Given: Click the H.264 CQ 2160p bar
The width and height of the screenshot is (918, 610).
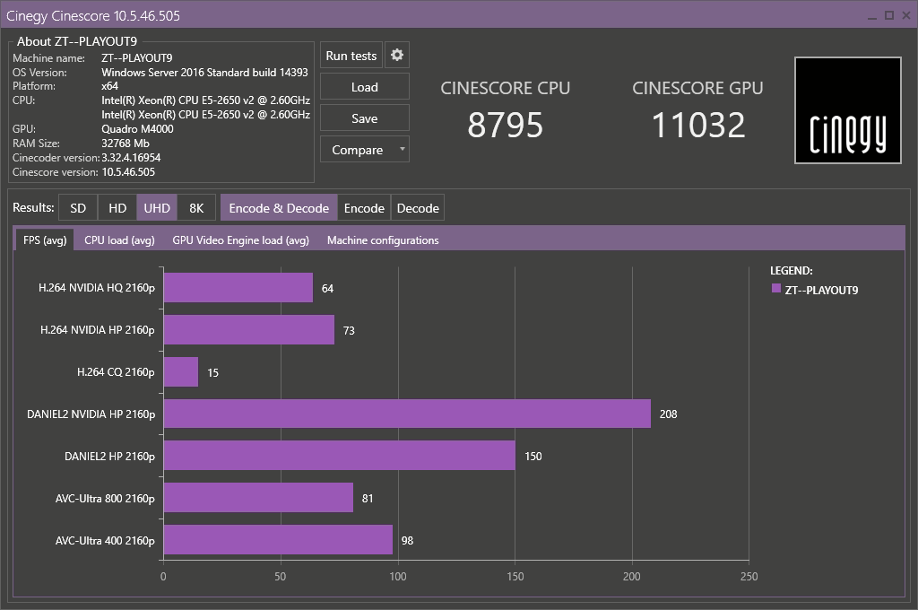Looking at the screenshot, I should pos(181,372).
